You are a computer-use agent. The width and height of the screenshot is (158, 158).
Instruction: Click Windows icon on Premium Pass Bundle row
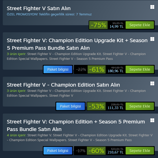[x=152, y=120]
